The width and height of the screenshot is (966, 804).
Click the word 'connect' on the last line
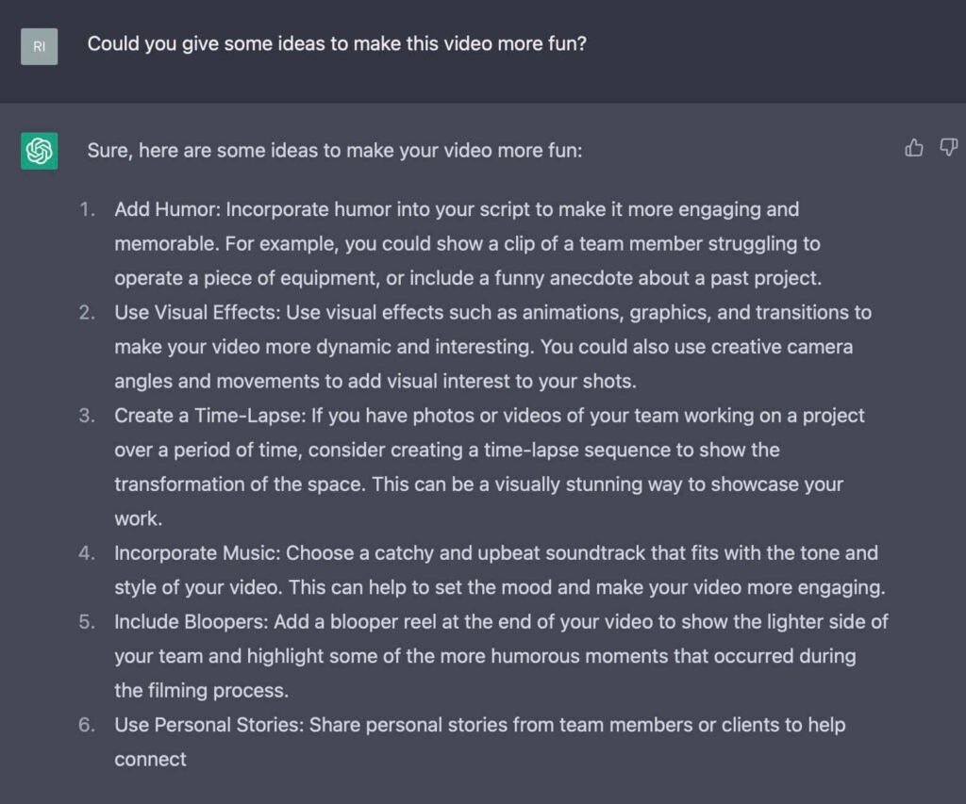pyautogui.click(x=150, y=760)
